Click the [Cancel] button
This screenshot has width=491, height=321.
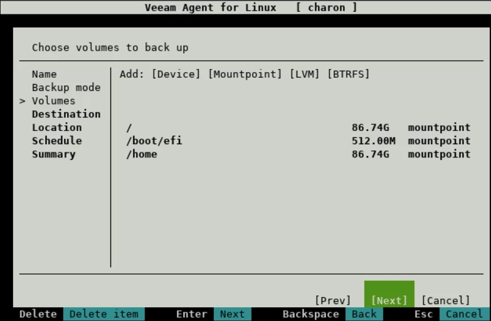pyautogui.click(x=446, y=300)
